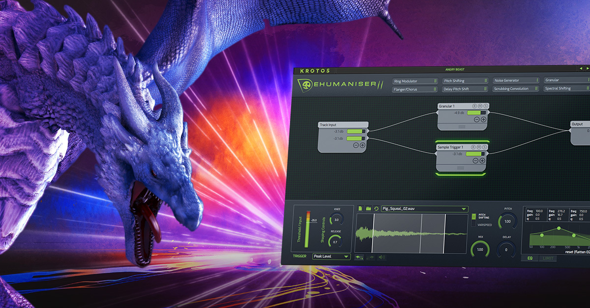Click the plus icon on Granular 1
590x308 pixels.
click(483, 119)
